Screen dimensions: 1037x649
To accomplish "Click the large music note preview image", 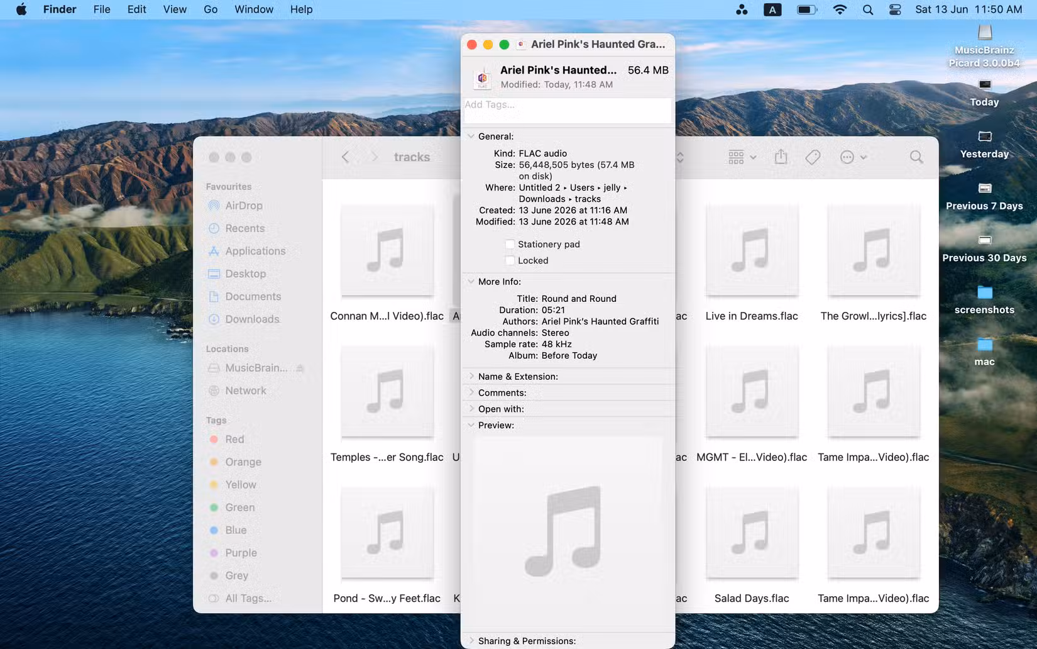I will click(x=563, y=531).
